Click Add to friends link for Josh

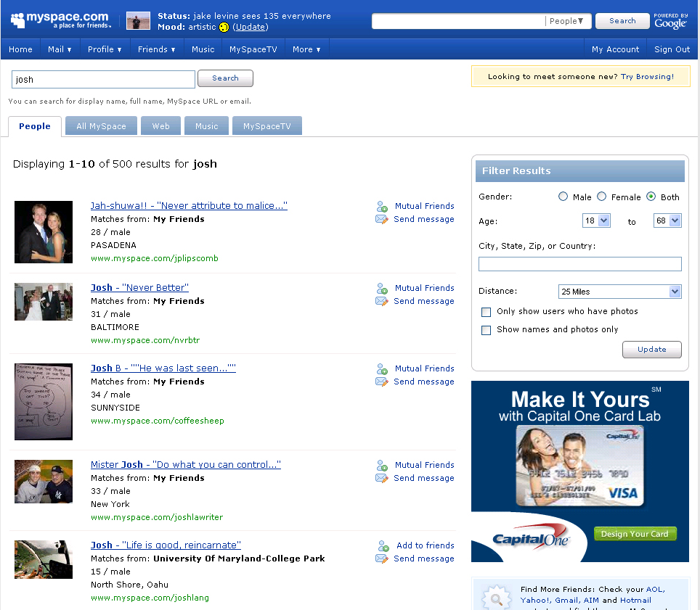tap(426, 545)
